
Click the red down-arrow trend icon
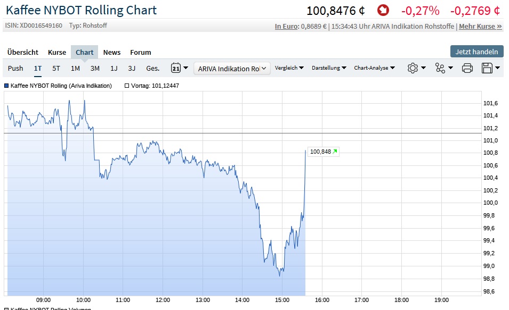[383, 10]
